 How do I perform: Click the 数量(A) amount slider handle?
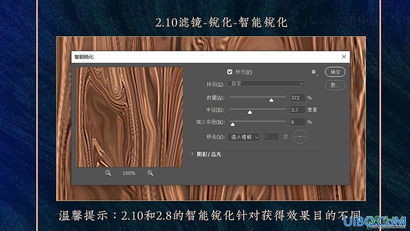271,100
